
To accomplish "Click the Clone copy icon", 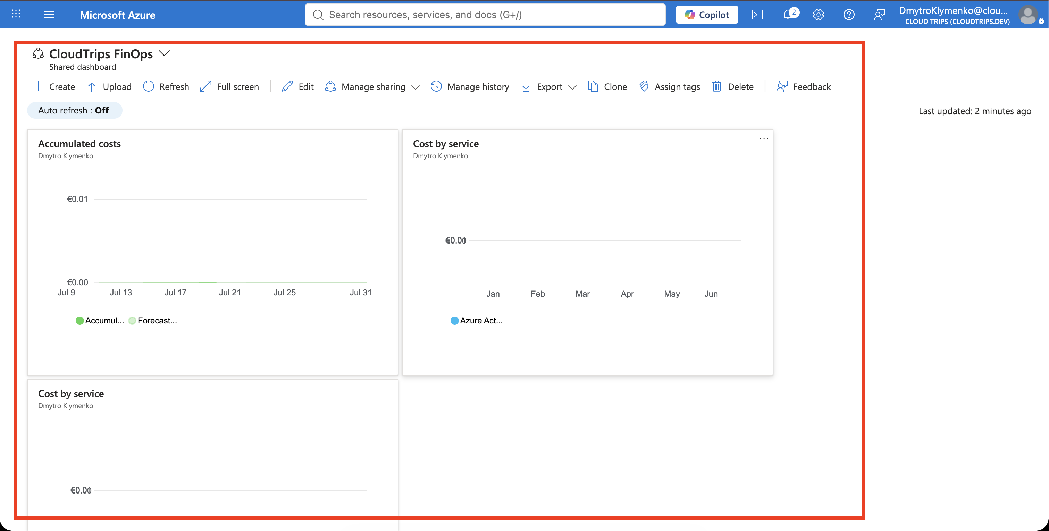I will 593,86.
